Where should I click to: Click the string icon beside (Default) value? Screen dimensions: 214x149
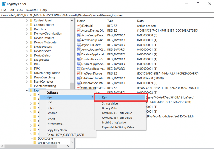79,26
